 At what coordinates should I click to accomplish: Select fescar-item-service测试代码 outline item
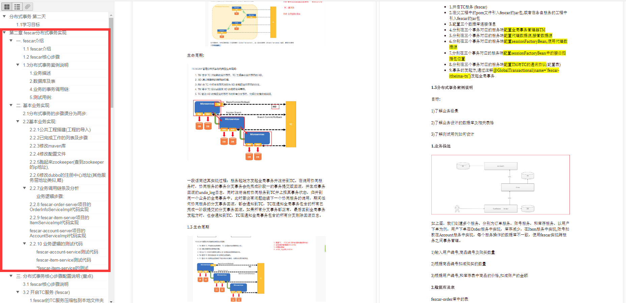click(63, 260)
